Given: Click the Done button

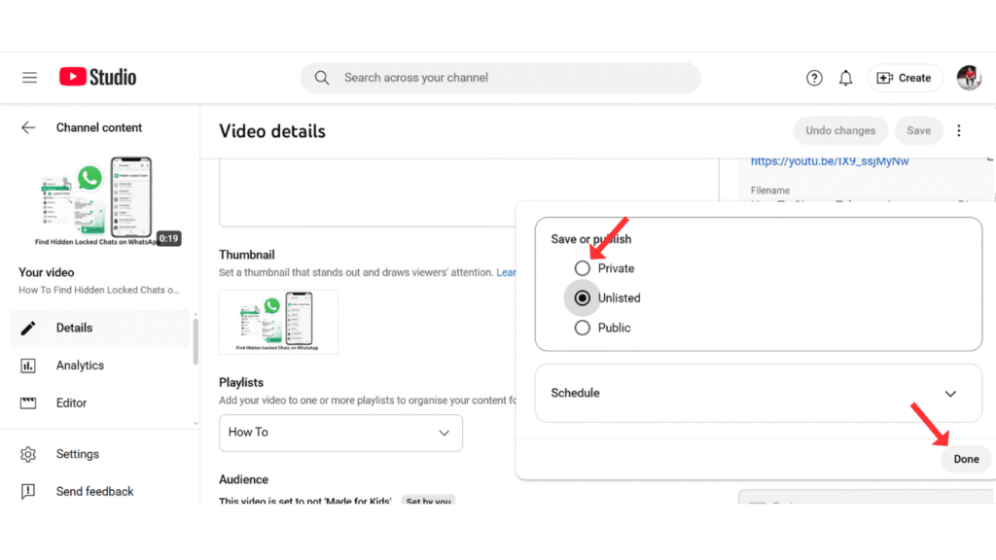Looking at the screenshot, I should tap(965, 458).
